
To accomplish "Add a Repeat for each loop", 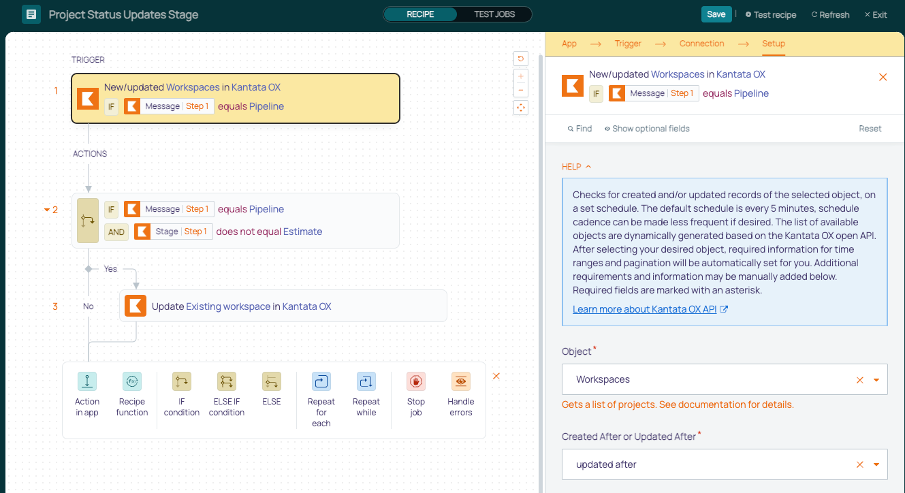I will point(321,400).
